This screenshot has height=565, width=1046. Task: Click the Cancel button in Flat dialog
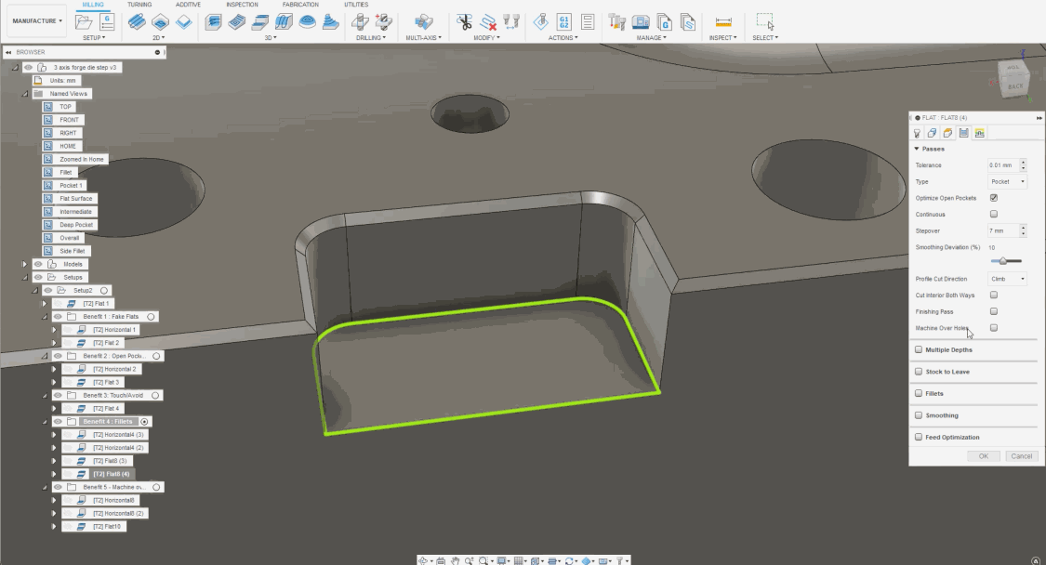pyautogui.click(x=1020, y=456)
